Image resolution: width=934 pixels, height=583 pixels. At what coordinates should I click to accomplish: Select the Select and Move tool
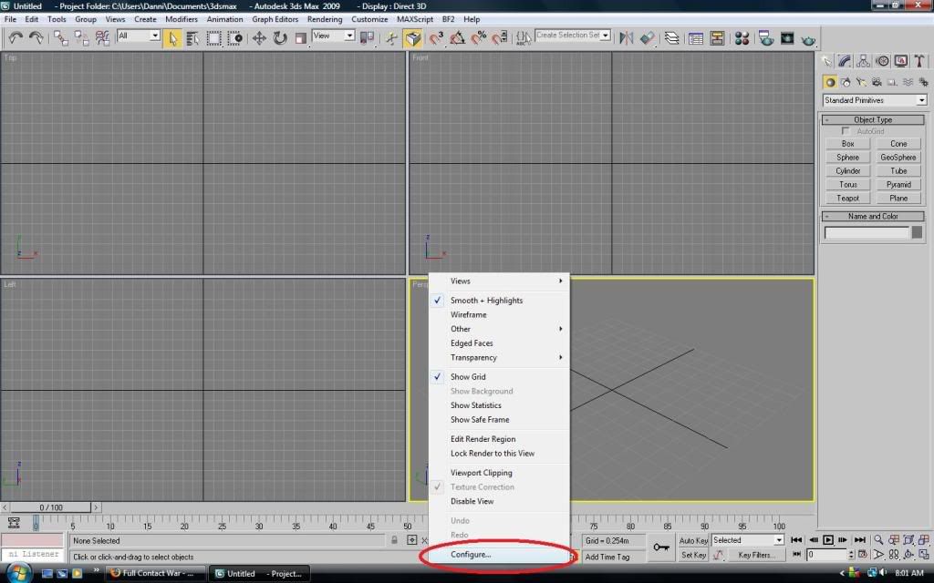(259, 37)
